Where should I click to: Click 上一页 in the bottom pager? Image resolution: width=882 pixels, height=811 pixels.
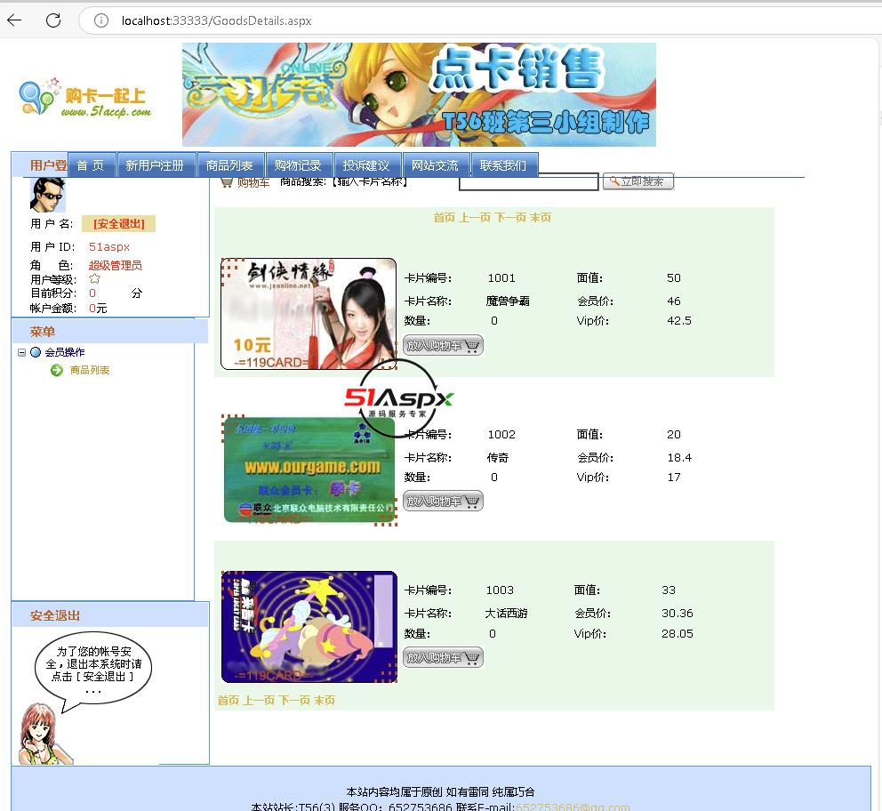[x=259, y=700]
